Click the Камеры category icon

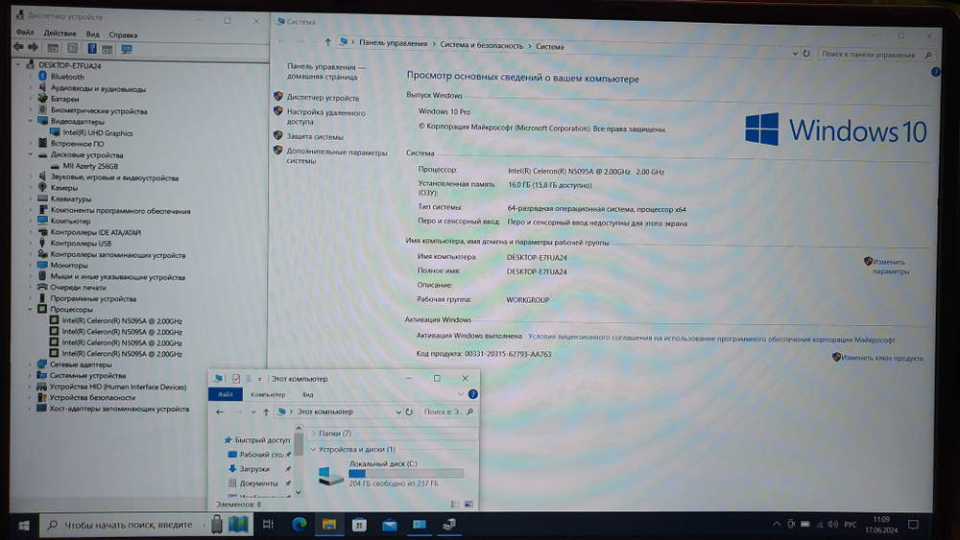pos(42,188)
